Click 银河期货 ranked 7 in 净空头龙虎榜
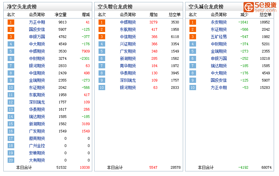The width and height of the screenshot is (279, 176). [x=37, y=66]
